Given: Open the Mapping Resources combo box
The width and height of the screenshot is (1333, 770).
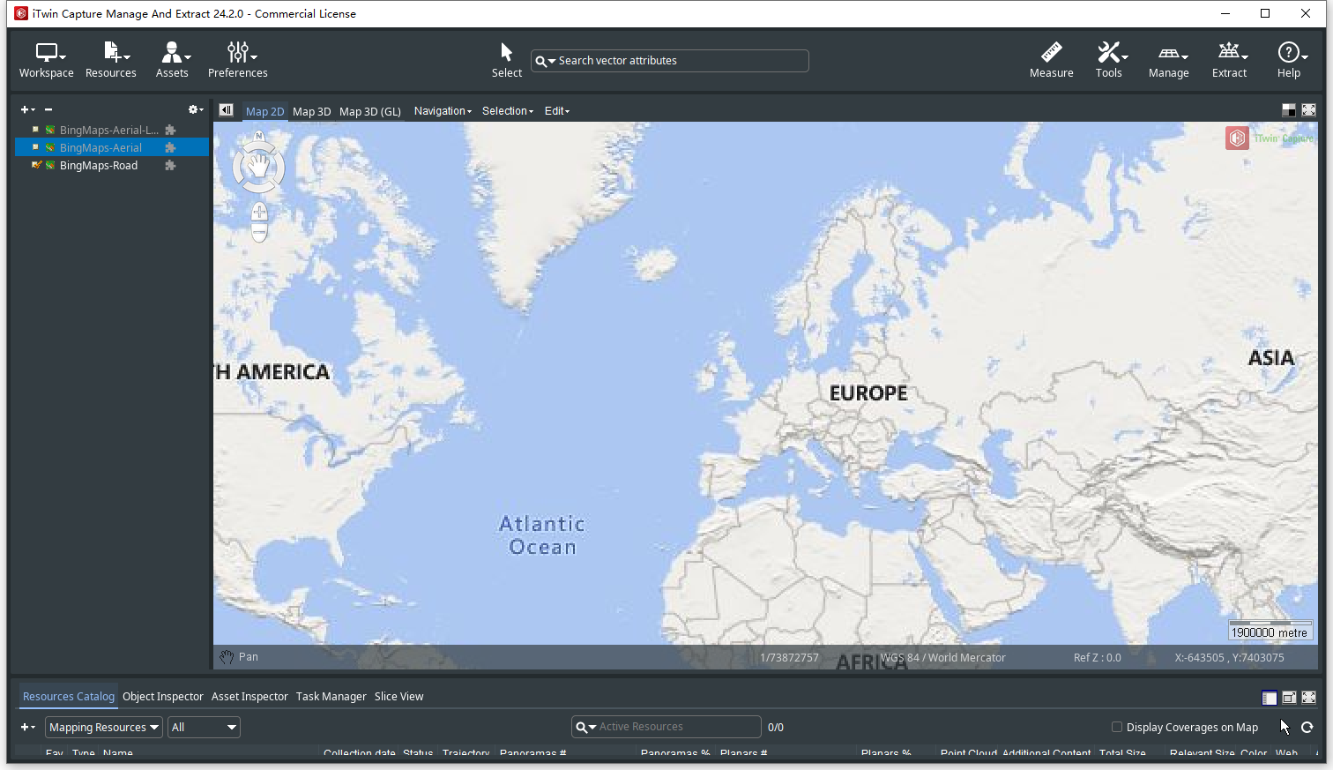Looking at the screenshot, I should (x=104, y=727).
